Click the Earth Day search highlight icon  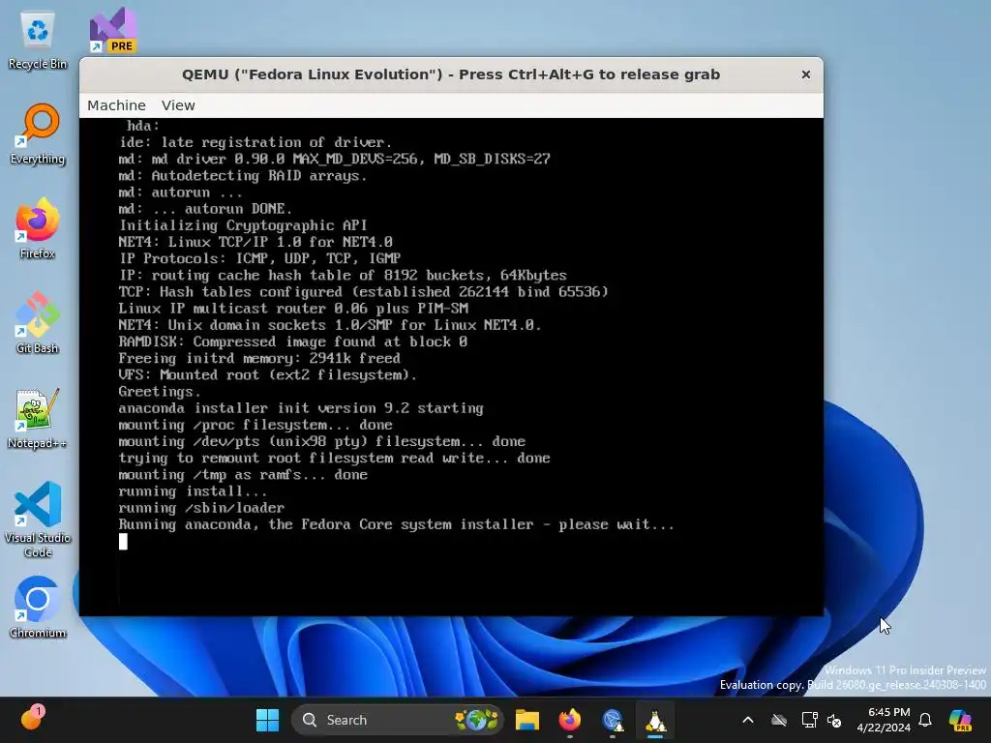pos(476,720)
